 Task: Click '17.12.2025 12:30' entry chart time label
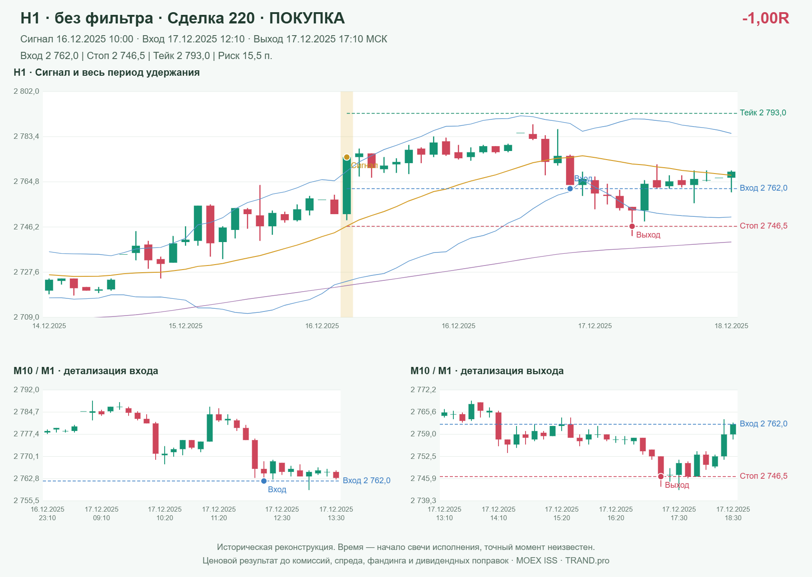[x=282, y=513]
